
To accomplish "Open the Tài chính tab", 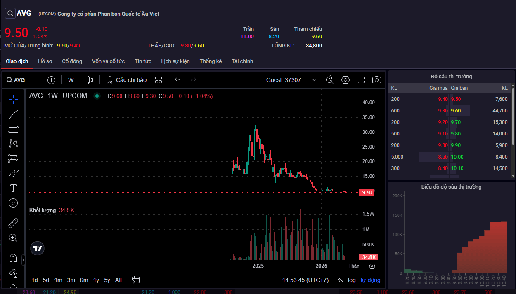I will pyautogui.click(x=242, y=61).
